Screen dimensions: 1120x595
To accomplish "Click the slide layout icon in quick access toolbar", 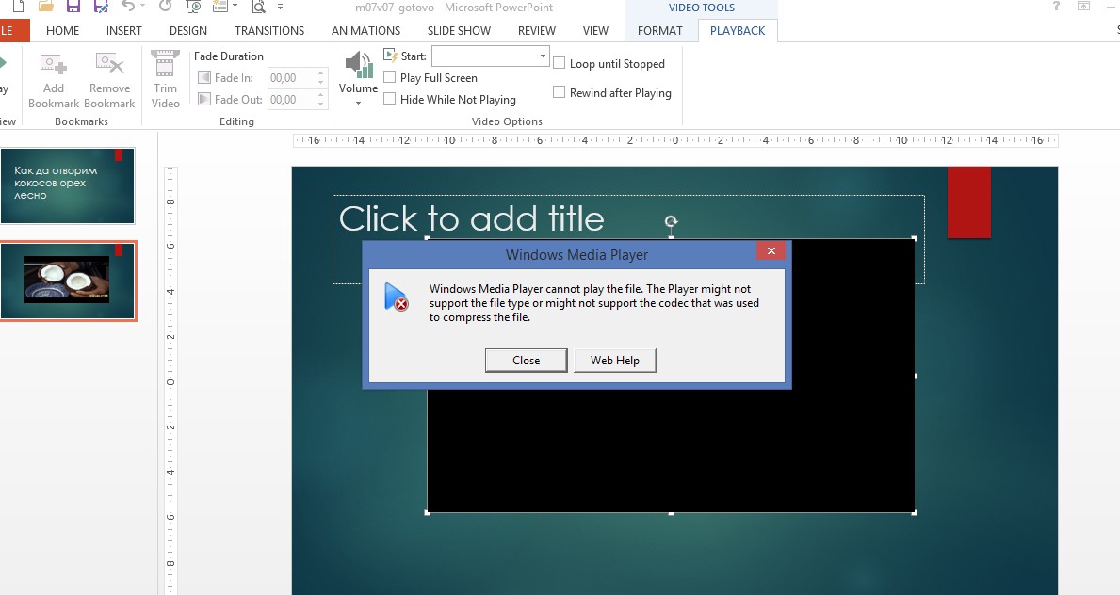I will (x=220, y=7).
